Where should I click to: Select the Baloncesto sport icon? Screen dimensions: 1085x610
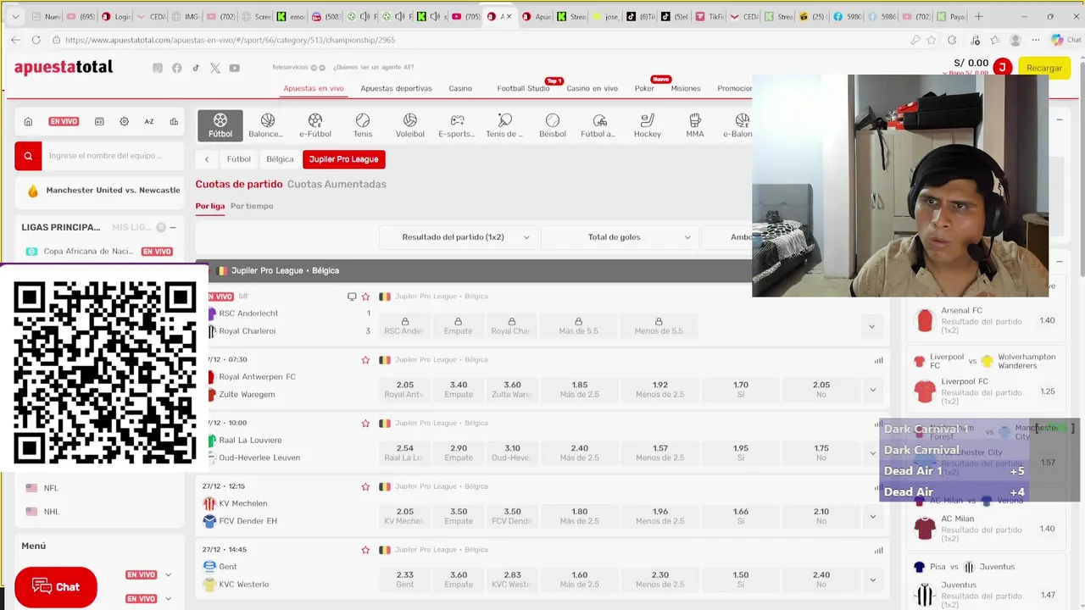point(267,125)
